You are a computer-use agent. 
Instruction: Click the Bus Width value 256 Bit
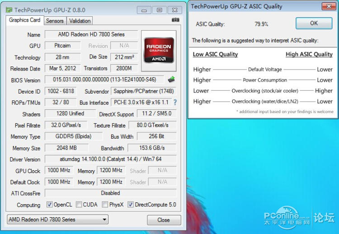(157, 136)
